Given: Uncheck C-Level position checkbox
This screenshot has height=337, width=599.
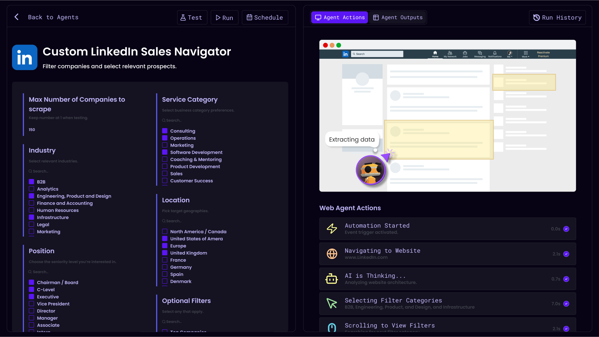Looking at the screenshot, I should (31, 289).
